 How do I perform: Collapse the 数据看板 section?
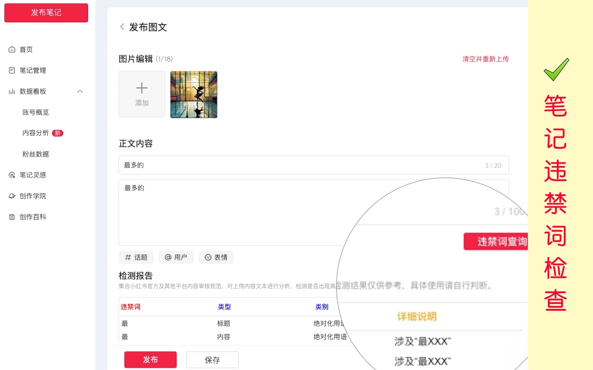80,91
